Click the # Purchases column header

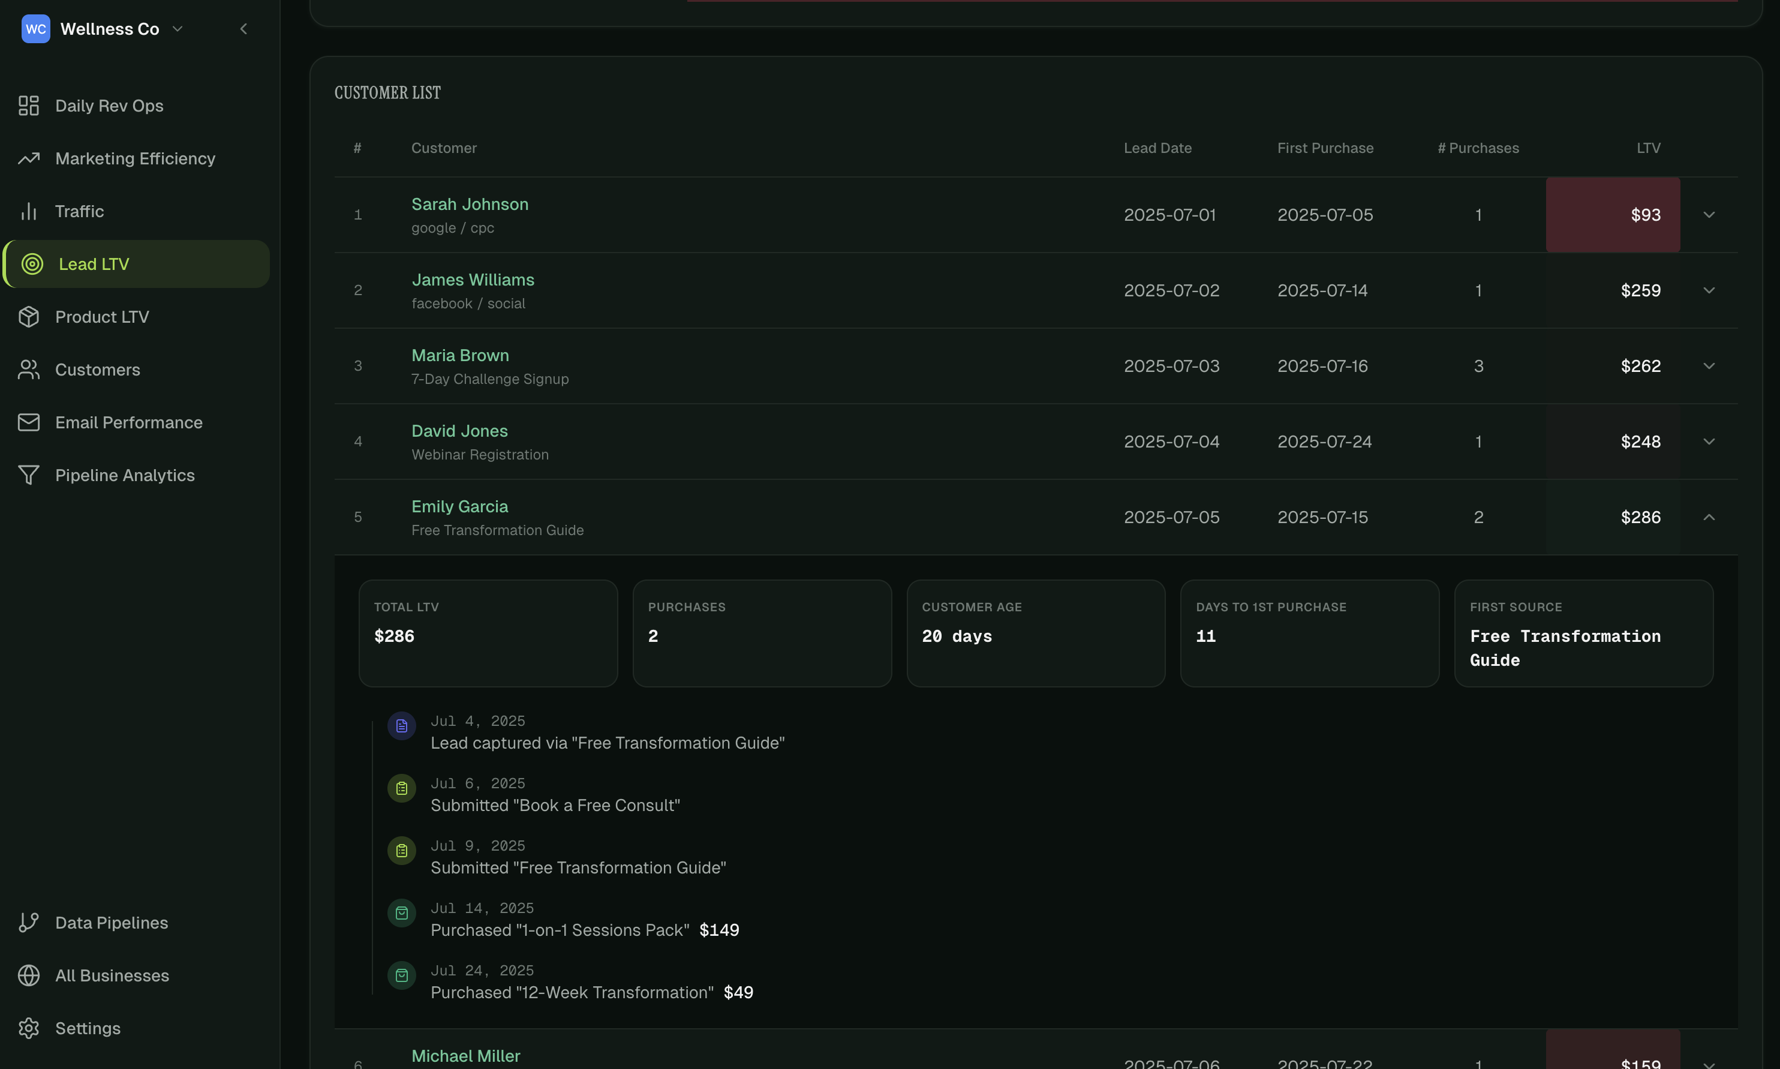click(x=1478, y=148)
